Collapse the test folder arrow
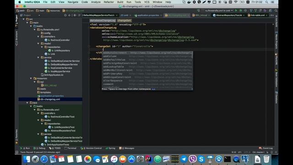This screenshot has height=165, width=293. (27, 103)
